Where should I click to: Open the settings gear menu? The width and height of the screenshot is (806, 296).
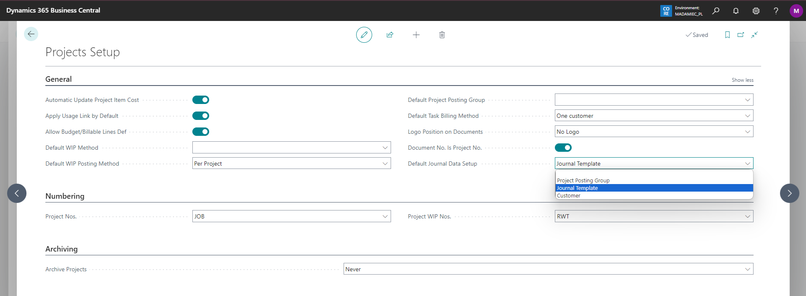click(756, 11)
